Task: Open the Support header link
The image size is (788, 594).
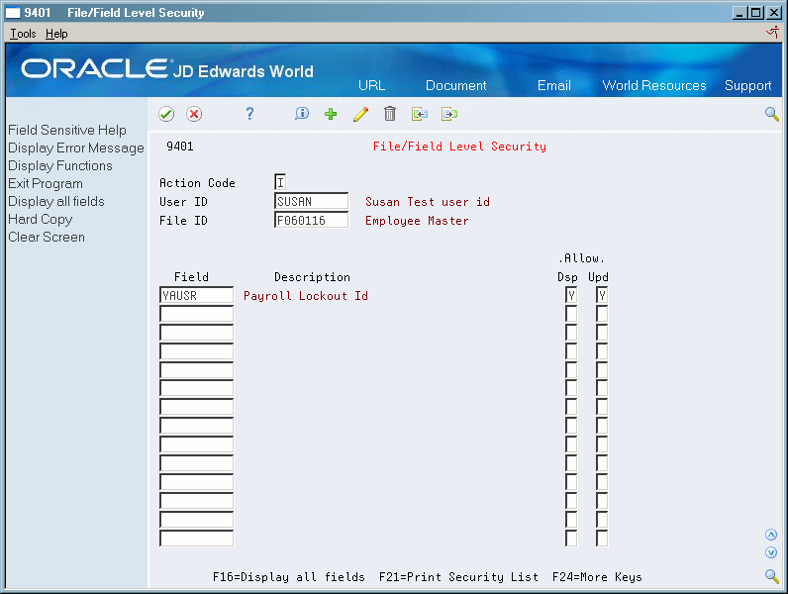Action: pyautogui.click(x=747, y=86)
